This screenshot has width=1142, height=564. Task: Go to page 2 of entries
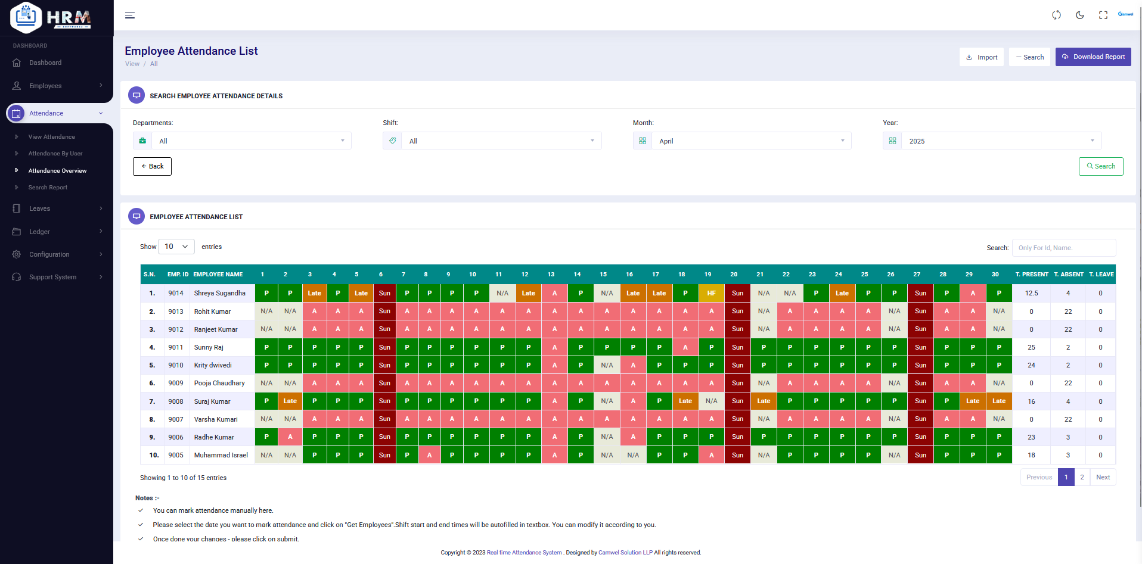tap(1082, 477)
